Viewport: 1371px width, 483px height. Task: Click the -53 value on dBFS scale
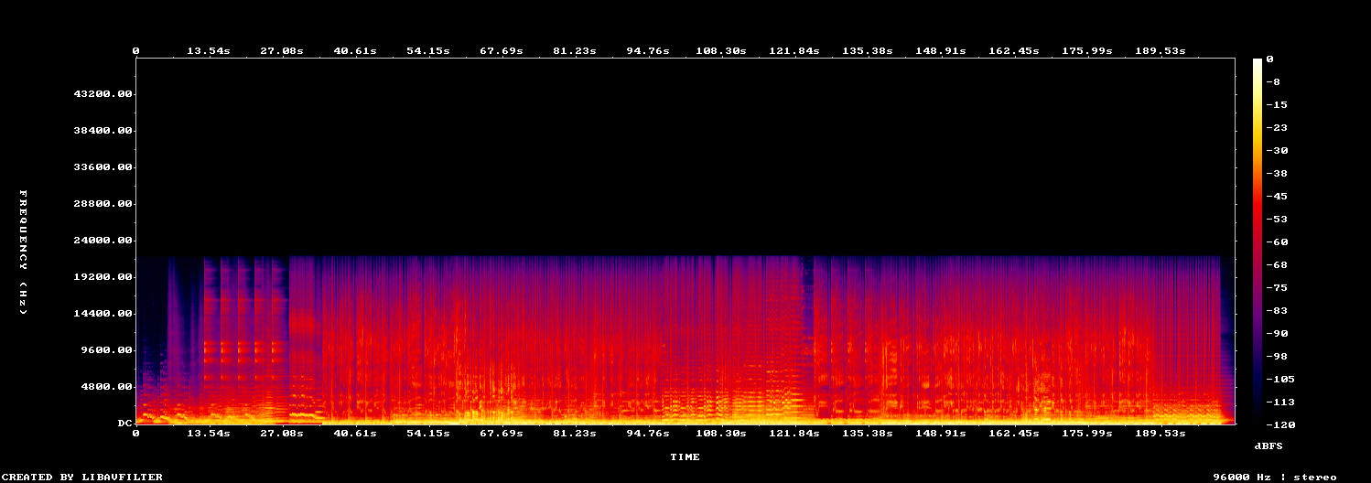coord(1277,219)
